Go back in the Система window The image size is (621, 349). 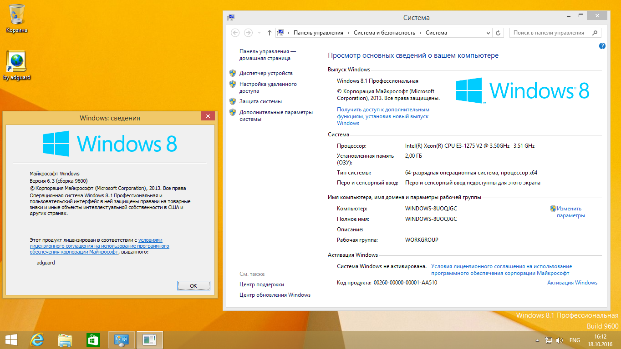click(x=235, y=33)
